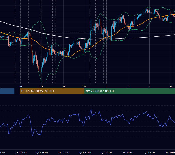Click the hour label 20 on chart axis

pyautogui.click(x=63, y=87)
